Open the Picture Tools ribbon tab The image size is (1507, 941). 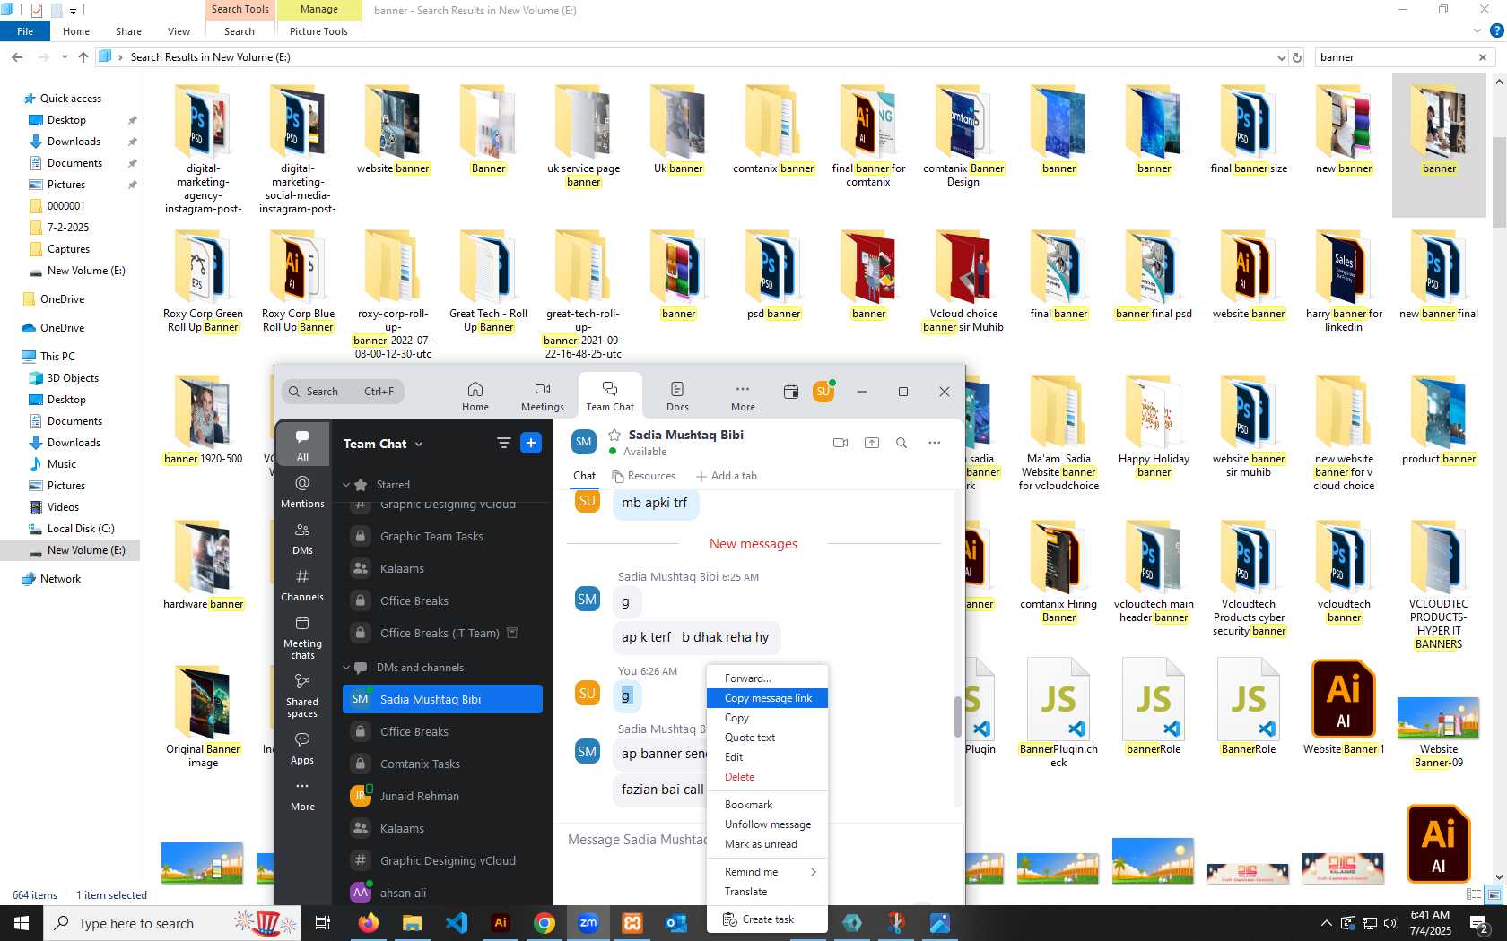coord(318,31)
